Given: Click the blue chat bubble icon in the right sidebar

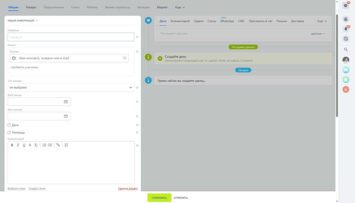Looking at the screenshot, I should click(x=346, y=70).
